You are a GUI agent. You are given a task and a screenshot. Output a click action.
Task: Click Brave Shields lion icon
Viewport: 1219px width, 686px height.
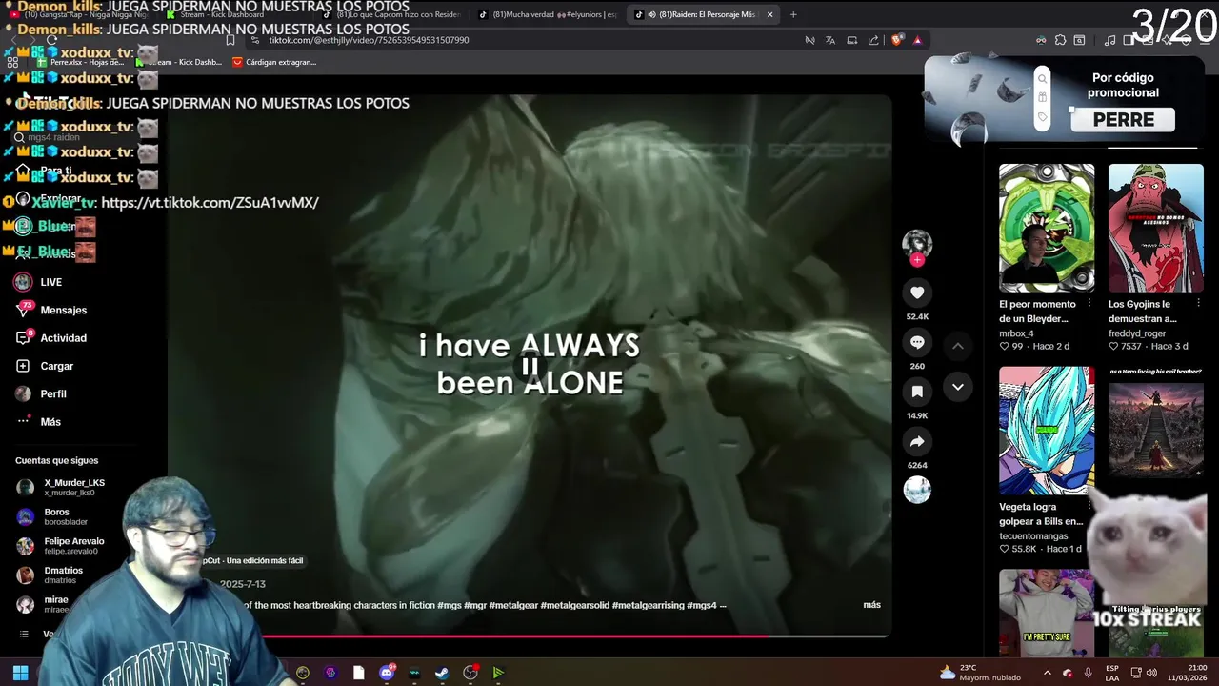tap(896, 40)
